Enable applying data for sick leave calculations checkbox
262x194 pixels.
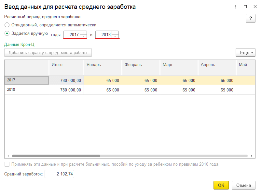(x=7, y=164)
